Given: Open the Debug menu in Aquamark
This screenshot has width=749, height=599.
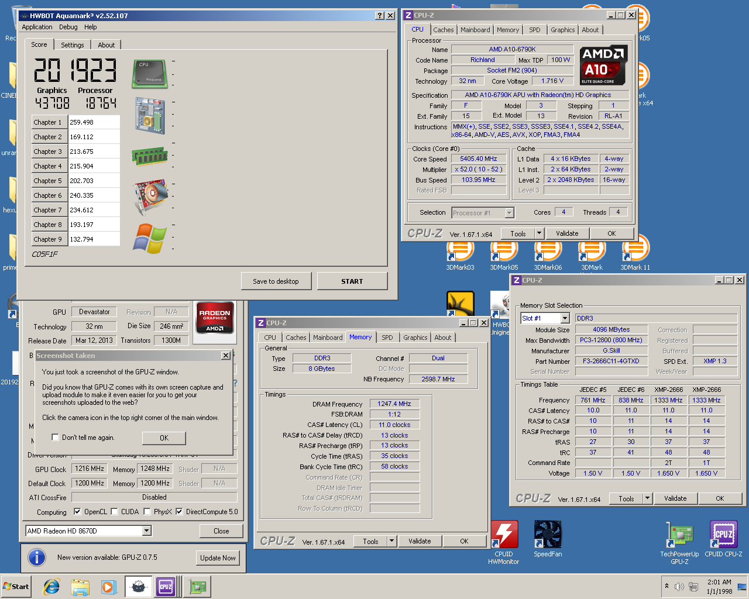Looking at the screenshot, I should 68,27.
